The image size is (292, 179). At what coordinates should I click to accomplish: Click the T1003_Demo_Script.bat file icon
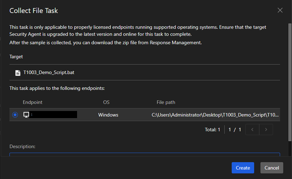click(17, 73)
